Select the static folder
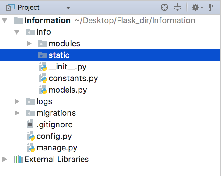The image size is (221, 176). coord(110,55)
